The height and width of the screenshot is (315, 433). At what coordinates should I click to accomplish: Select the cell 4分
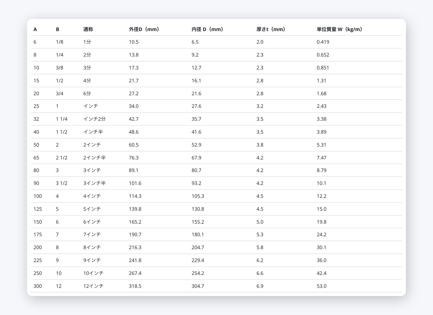(87, 81)
